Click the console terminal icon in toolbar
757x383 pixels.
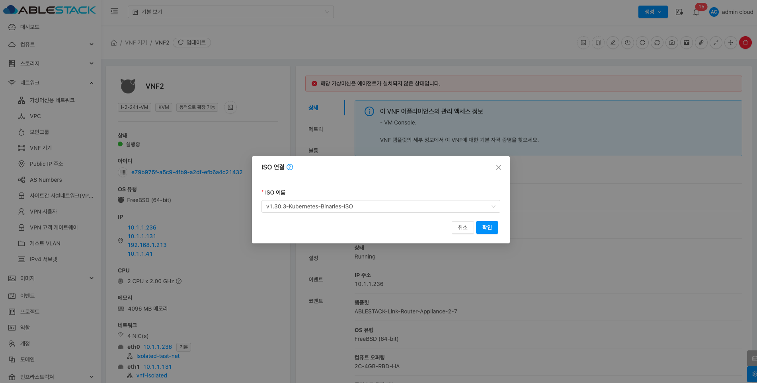[x=583, y=43]
